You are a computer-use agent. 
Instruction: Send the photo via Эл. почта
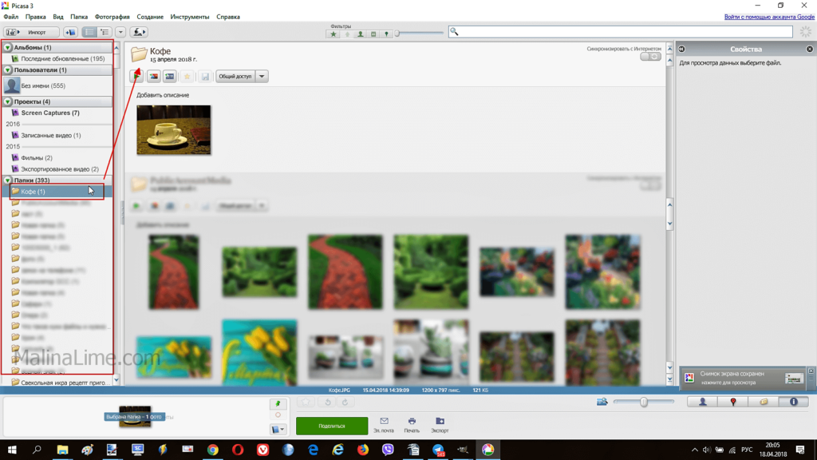point(384,422)
